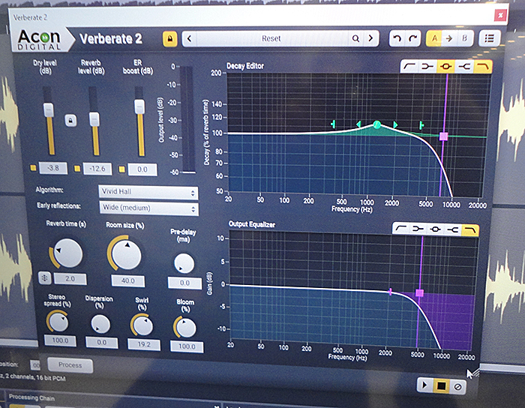Add high shelf band in Decay Editor
Screen dimensions: 525x408
click(x=463, y=67)
